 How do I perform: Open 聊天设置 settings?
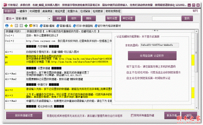(112, 18)
